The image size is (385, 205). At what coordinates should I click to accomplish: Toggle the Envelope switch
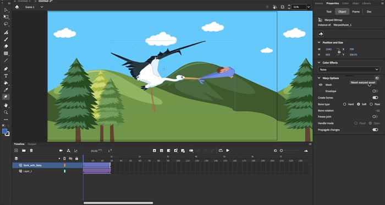pos(375,91)
